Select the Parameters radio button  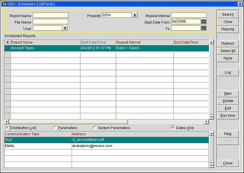[55, 128]
